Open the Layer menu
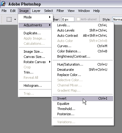122x133 pixels. point(36,11)
